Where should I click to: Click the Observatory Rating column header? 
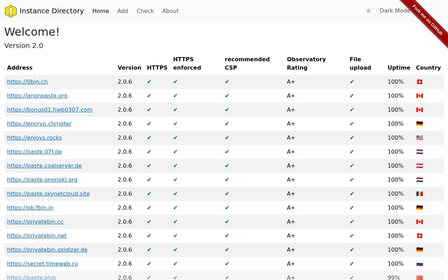306,63
